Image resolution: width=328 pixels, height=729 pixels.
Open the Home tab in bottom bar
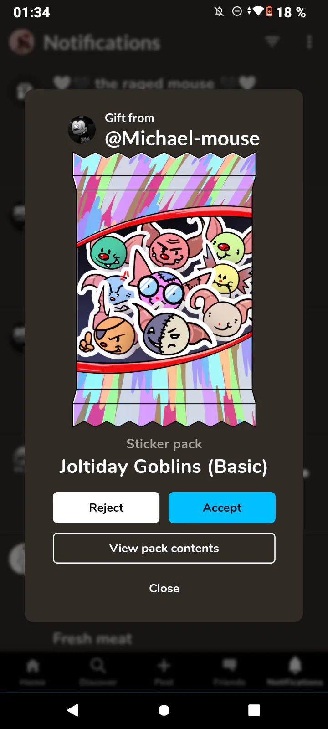[33, 671]
